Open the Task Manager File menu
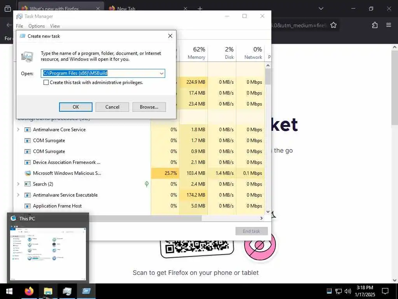The image size is (398, 299). [19, 26]
